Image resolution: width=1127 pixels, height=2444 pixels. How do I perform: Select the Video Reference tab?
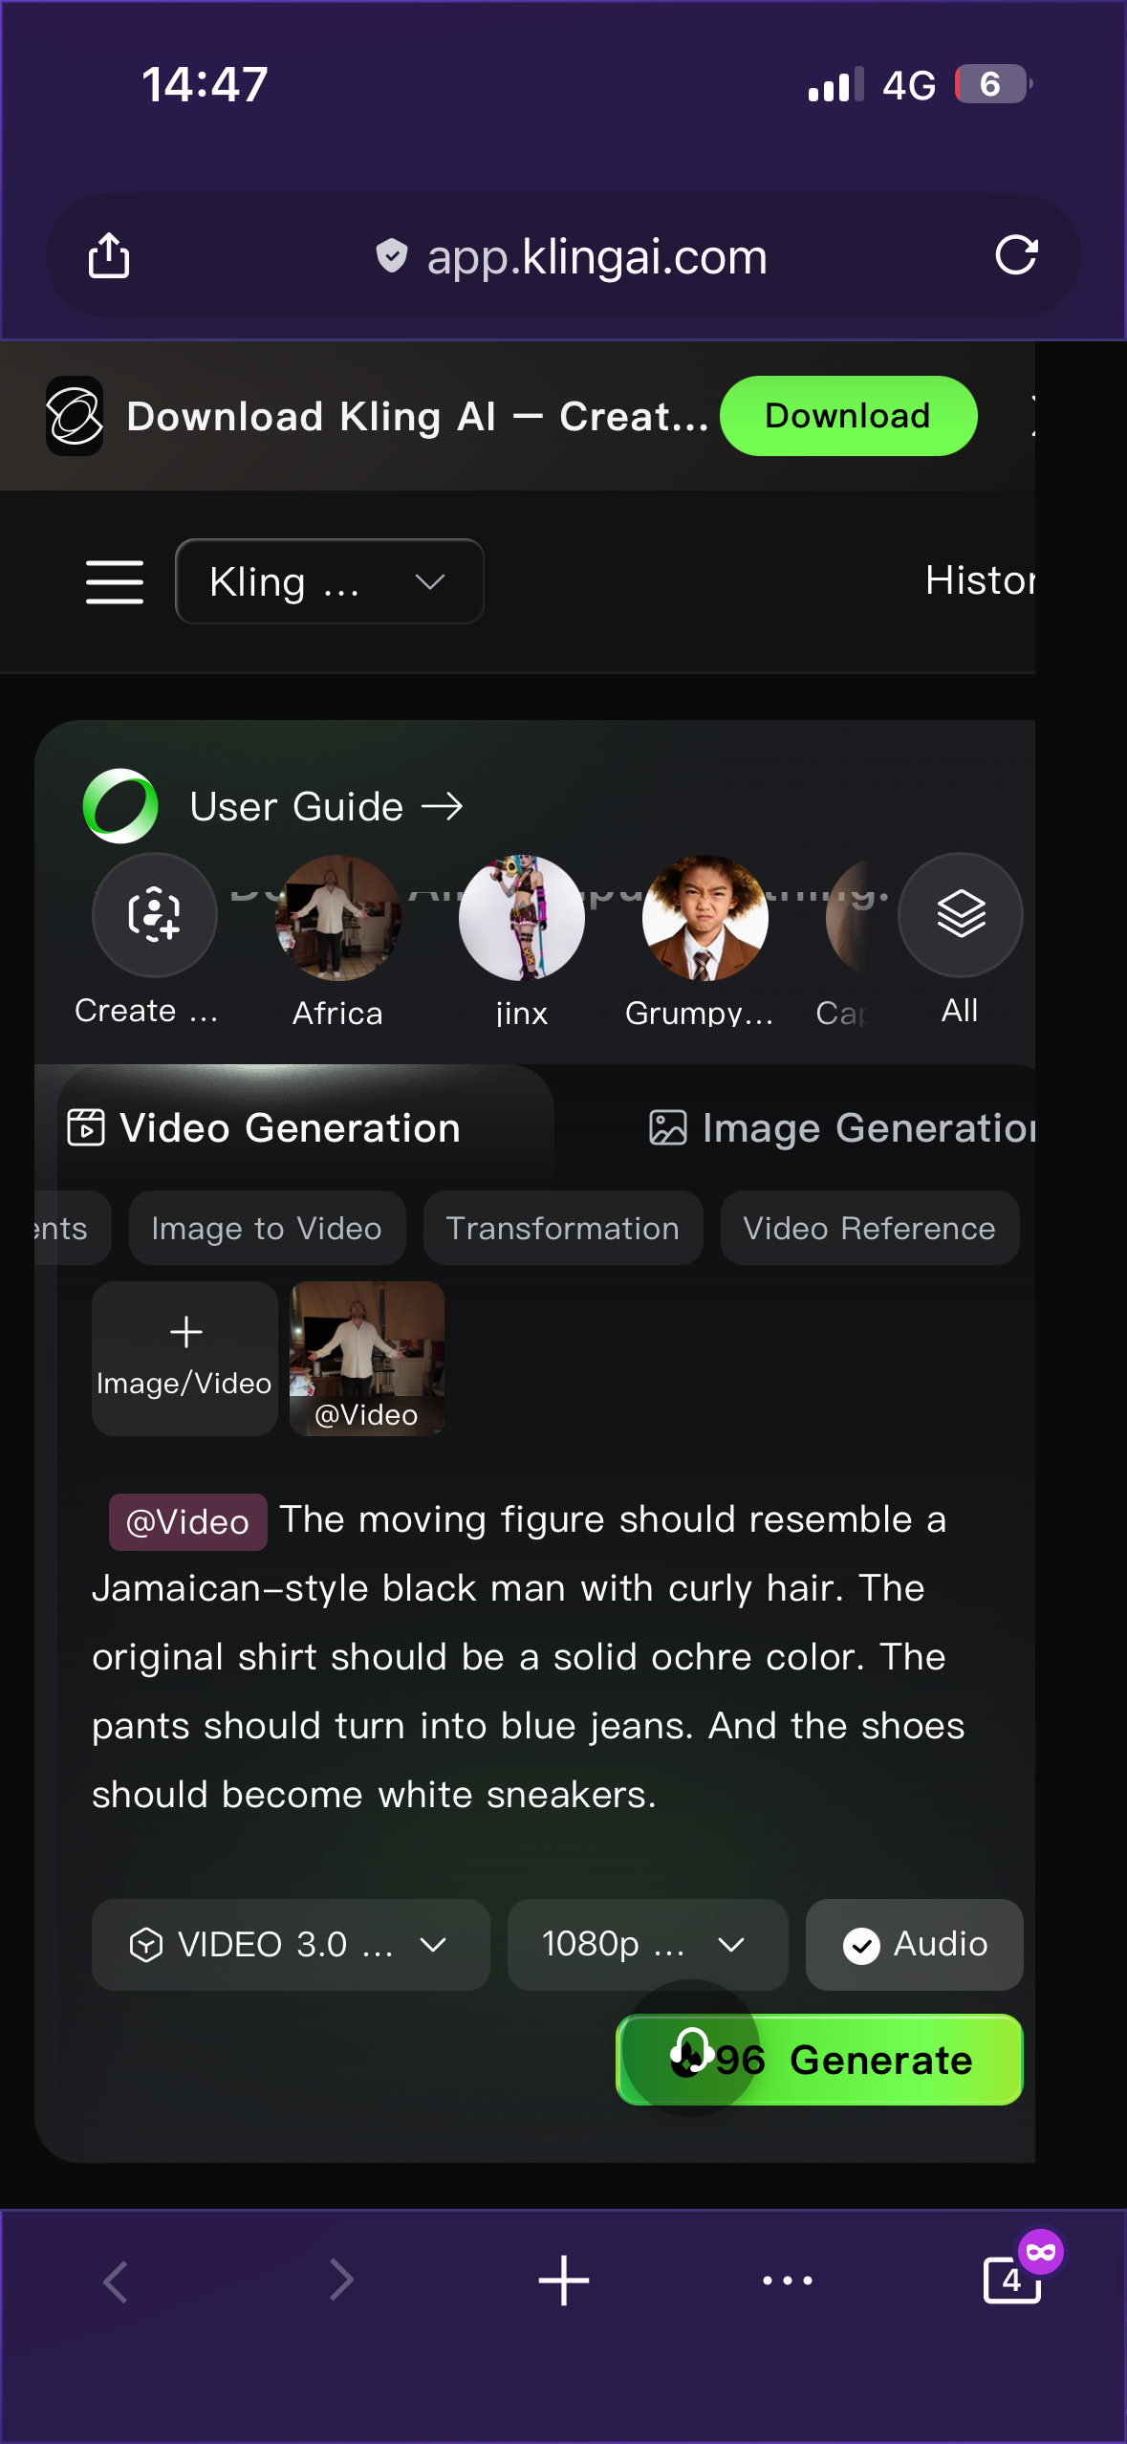click(x=869, y=1229)
